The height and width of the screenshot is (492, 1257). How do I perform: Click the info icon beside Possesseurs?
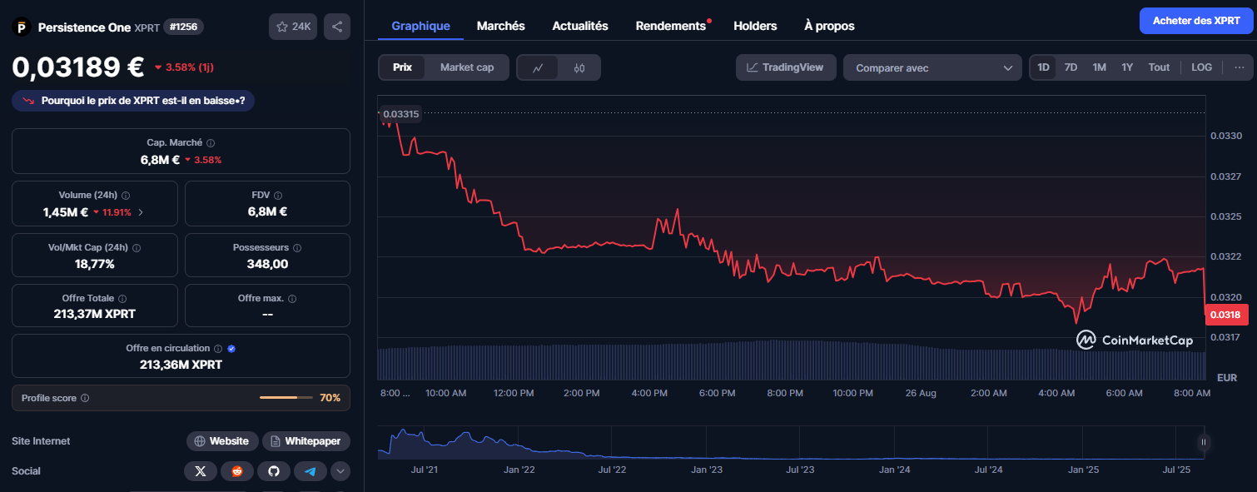297,248
